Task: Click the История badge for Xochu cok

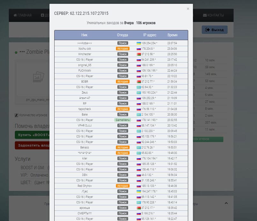Action: [x=122, y=49]
